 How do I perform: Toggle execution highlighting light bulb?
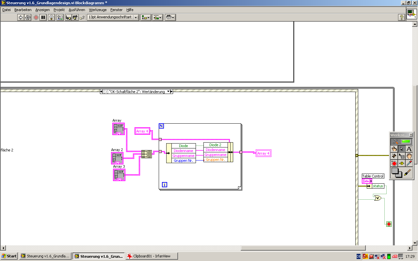(52, 17)
